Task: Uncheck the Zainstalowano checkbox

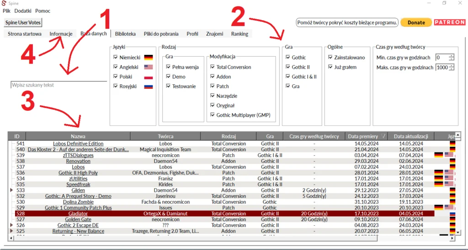Action: pos(330,57)
